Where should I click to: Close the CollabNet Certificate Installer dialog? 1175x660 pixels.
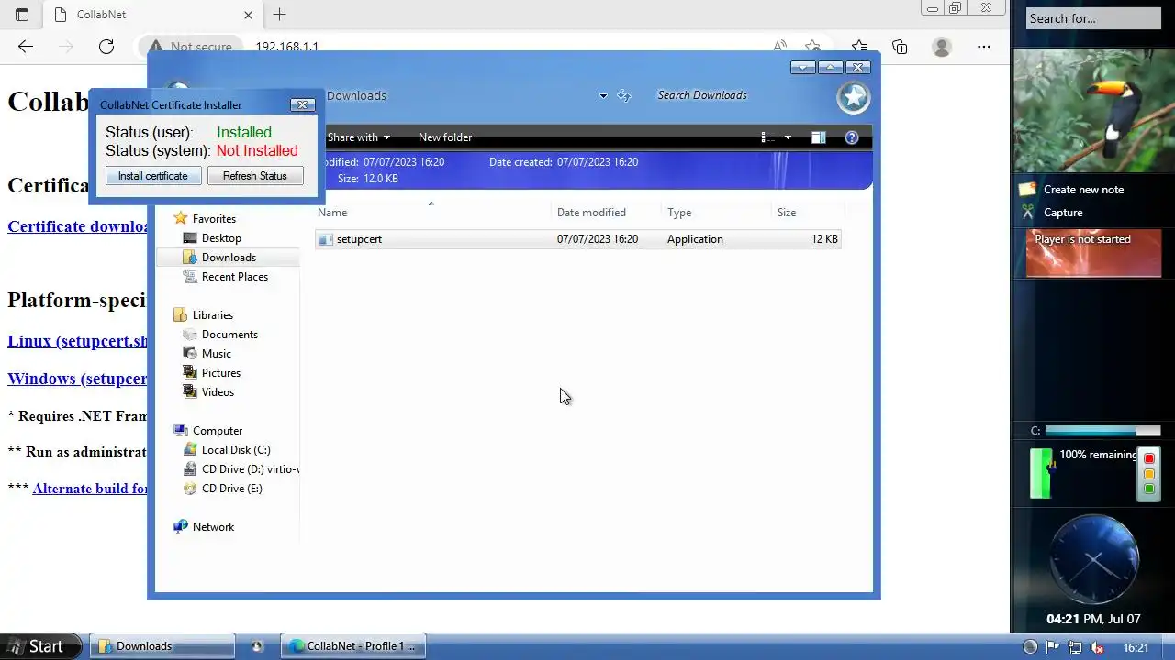pyautogui.click(x=302, y=105)
